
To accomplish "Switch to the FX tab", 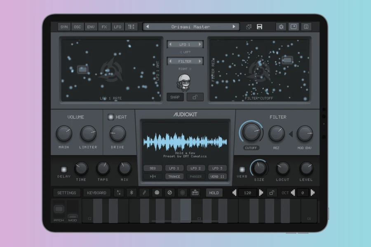I will coord(104,27).
